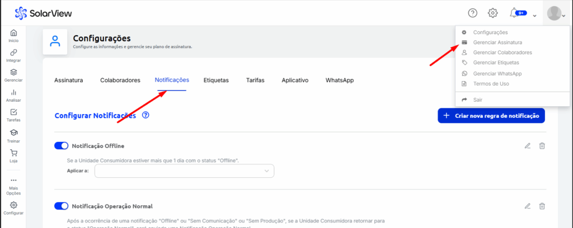Click Criar nova regra de notificação button

coord(491,116)
